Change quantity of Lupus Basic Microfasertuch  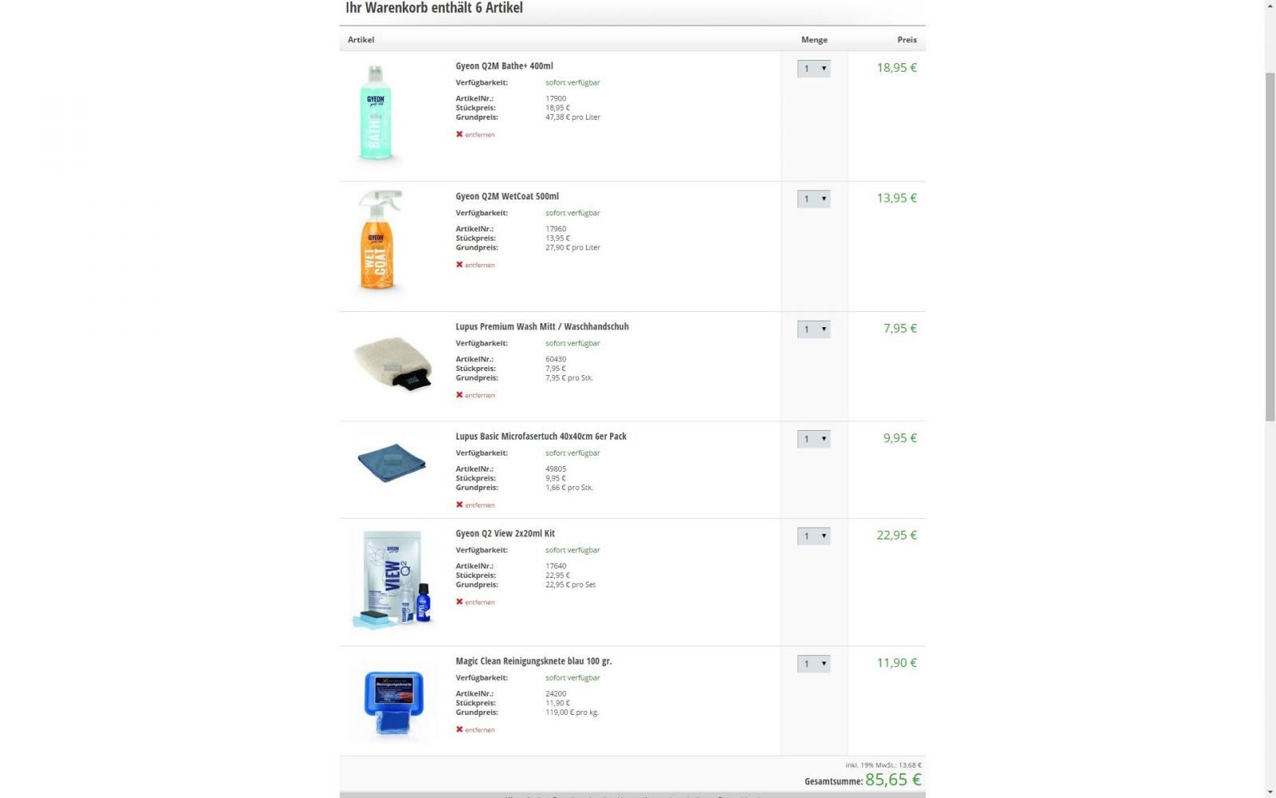(813, 439)
